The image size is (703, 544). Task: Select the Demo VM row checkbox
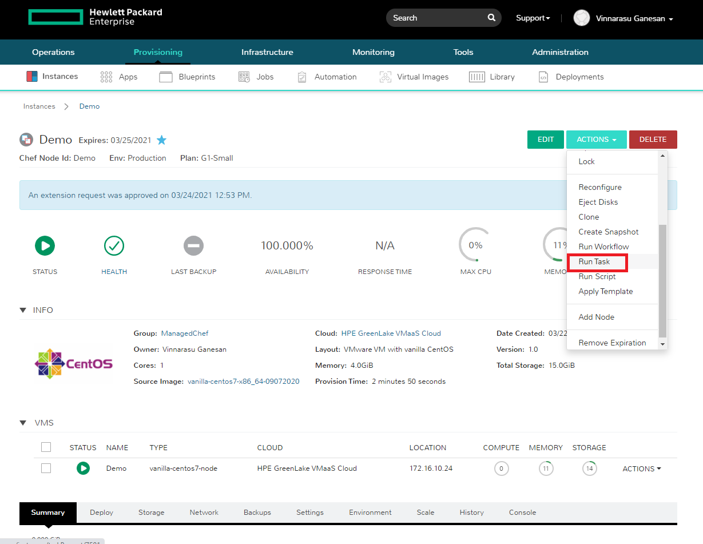46,468
